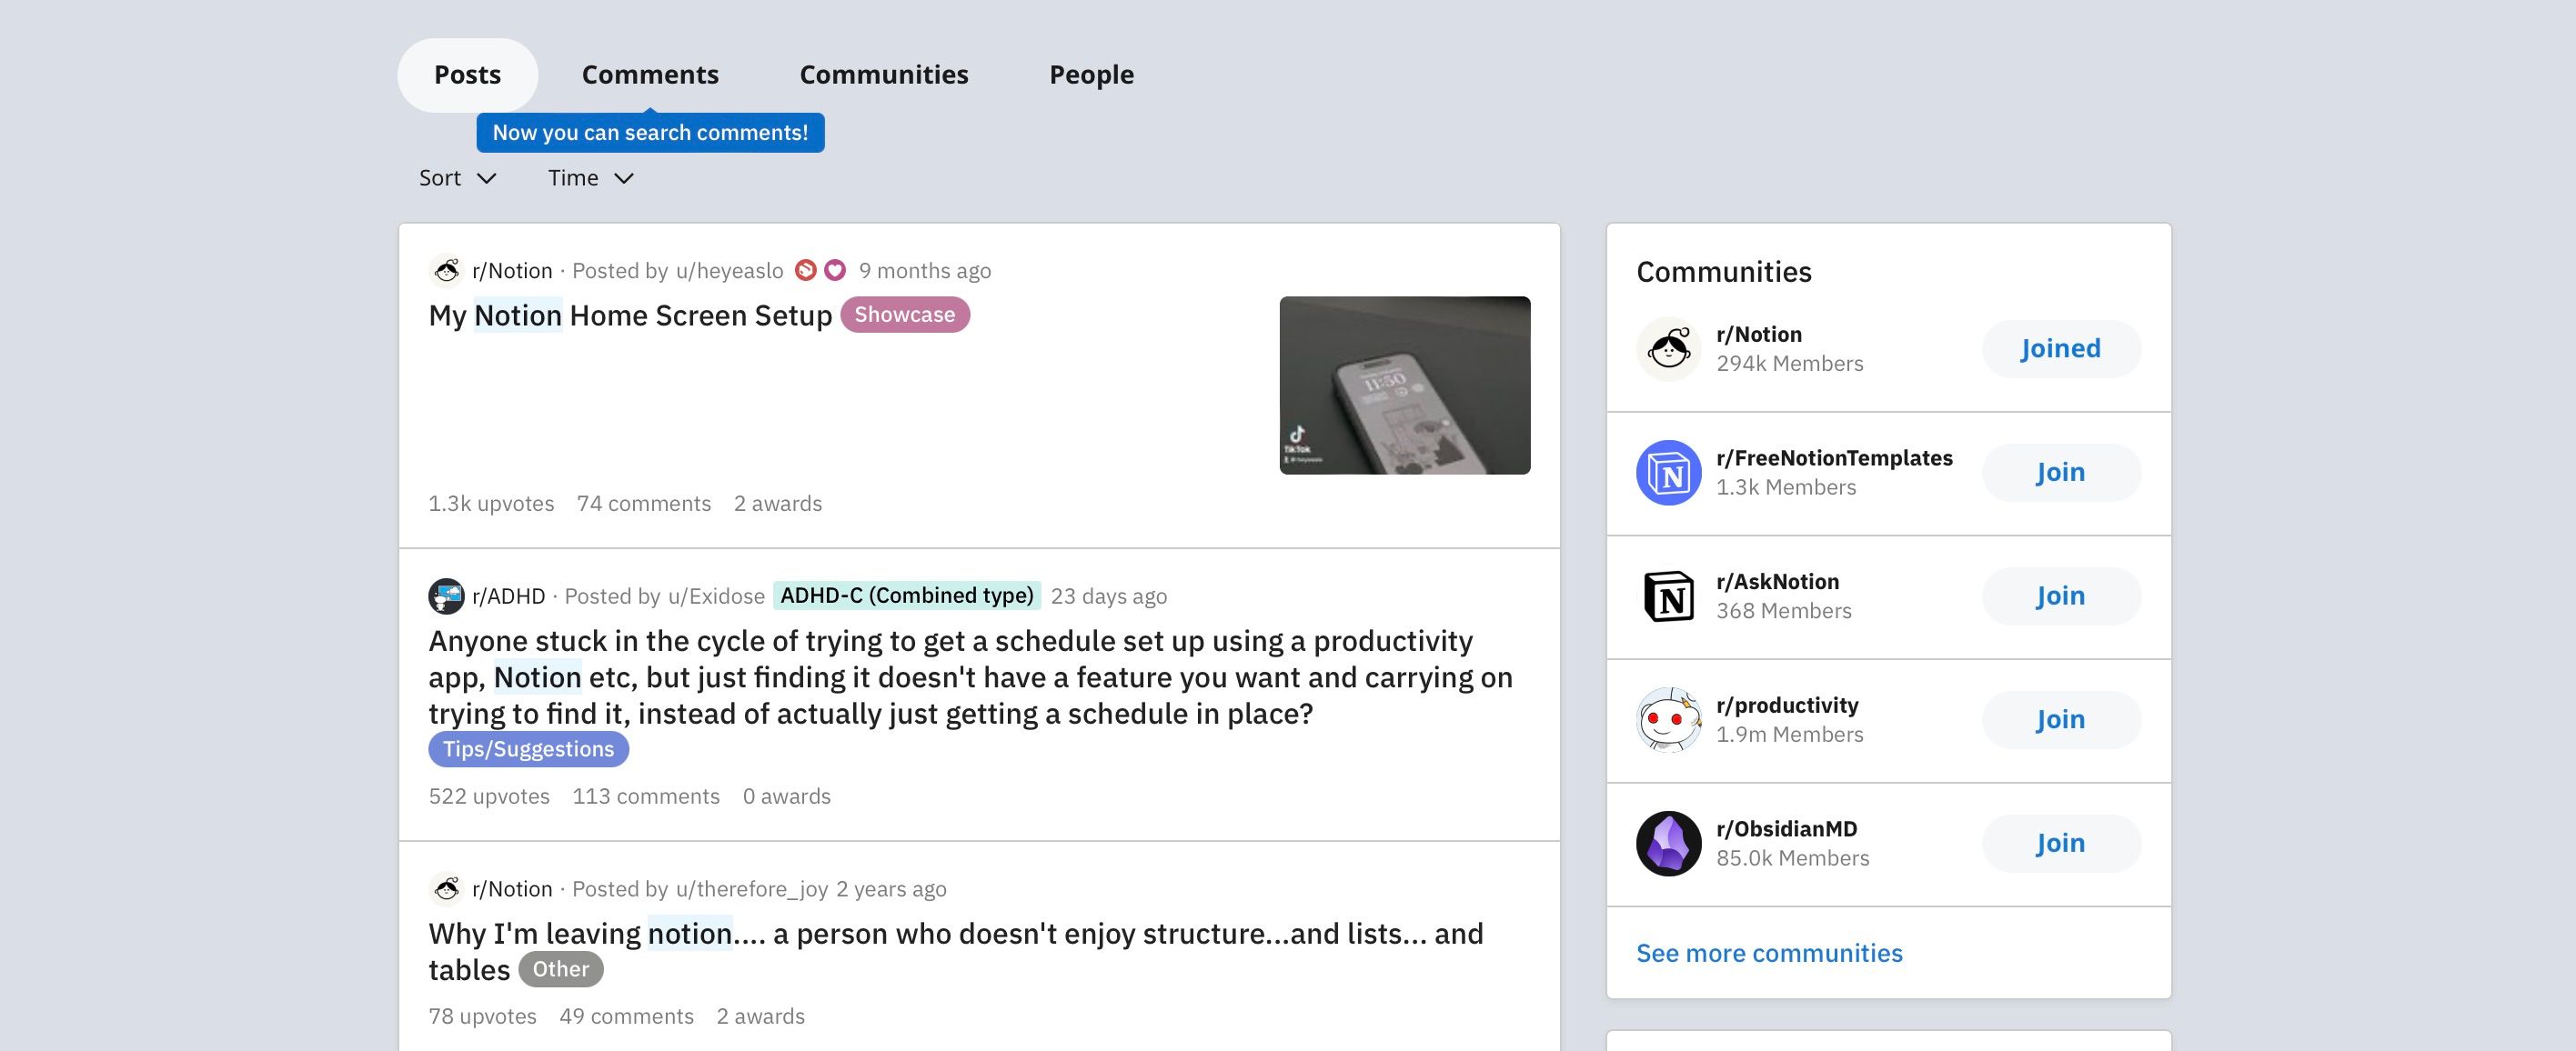The height and width of the screenshot is (1051, 2576).
Task: Switch to the Comments tab
Action: click(650, 73)
